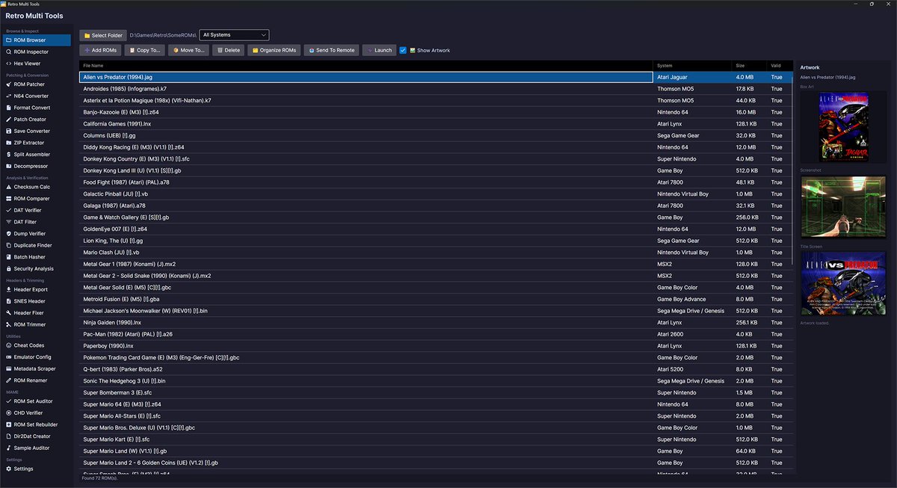Click the Delete button
The width and height of the screenshot is (897, 488).
point(229,50)
